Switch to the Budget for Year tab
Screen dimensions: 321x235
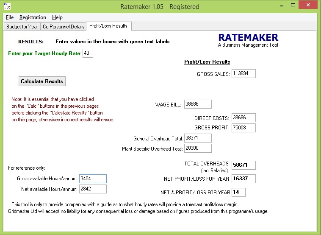[22, 26]
